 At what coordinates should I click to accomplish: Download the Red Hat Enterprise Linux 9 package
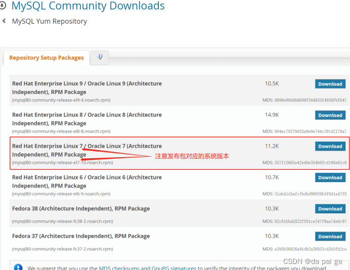pos(330,84)
